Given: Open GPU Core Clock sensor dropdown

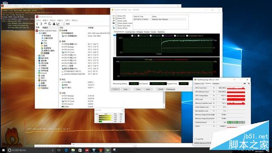Looking at the screenshot, I should pos(214,88).
